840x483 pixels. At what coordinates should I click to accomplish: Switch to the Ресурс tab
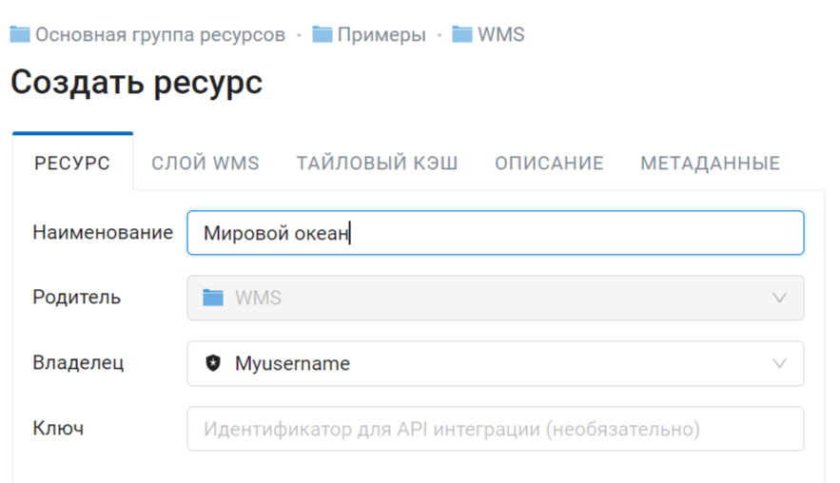pyautogui.click(x=72, y=163)
